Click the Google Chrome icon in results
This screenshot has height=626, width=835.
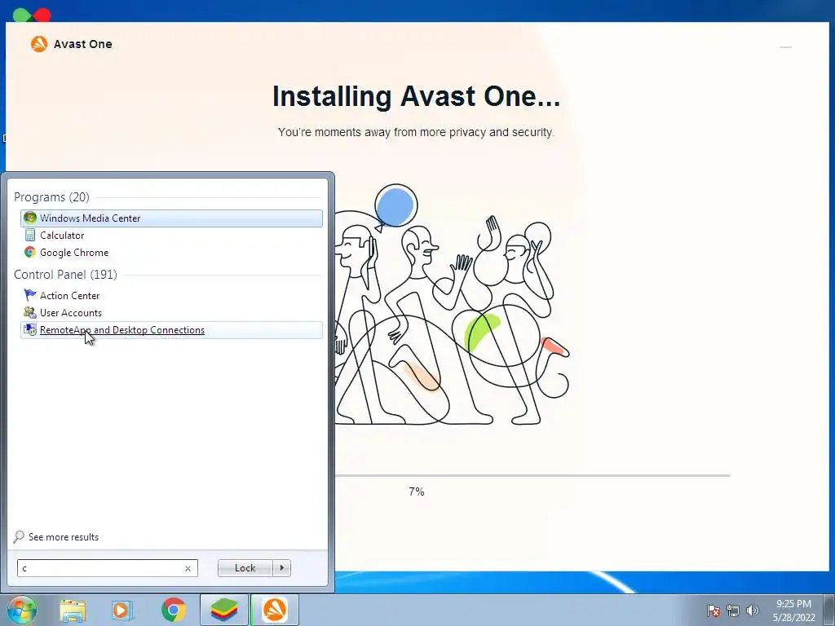30,253
